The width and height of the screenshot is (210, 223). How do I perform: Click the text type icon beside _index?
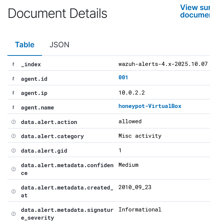pos(13,64)
